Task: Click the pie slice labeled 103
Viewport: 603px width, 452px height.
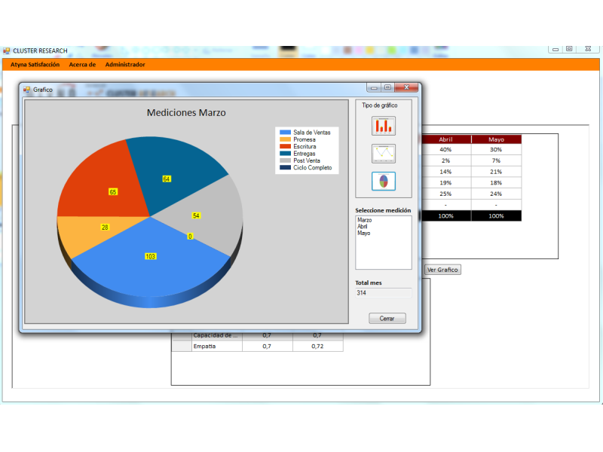Action: coord(151,264)
